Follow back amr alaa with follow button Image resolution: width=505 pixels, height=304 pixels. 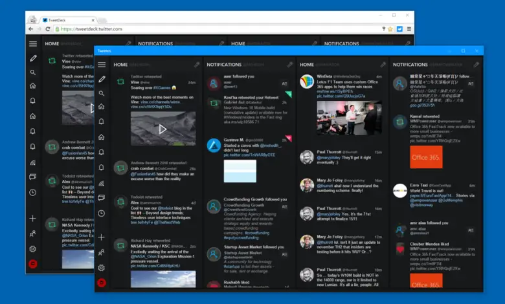click(x=471, y=230)
